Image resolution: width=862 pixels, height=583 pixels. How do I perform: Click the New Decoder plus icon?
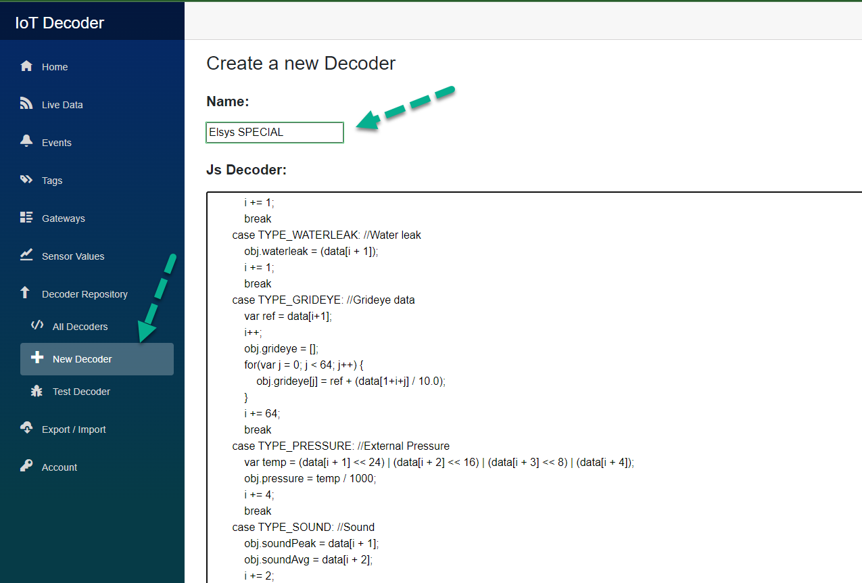click(x=39, y=358)
